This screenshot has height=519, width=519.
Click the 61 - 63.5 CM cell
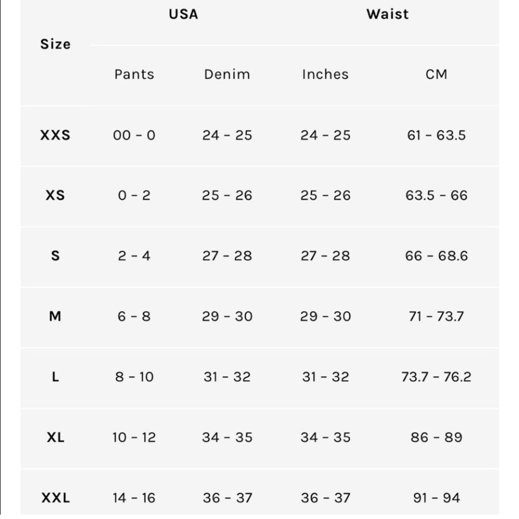(x=436, y=135)
